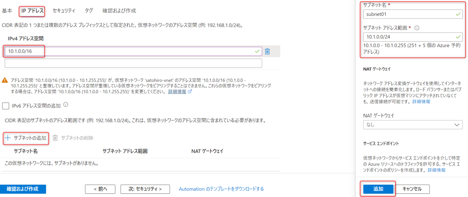Open 詳細情報 link in overlap warning
The image size is (468, 197).
tap(177, 92)
